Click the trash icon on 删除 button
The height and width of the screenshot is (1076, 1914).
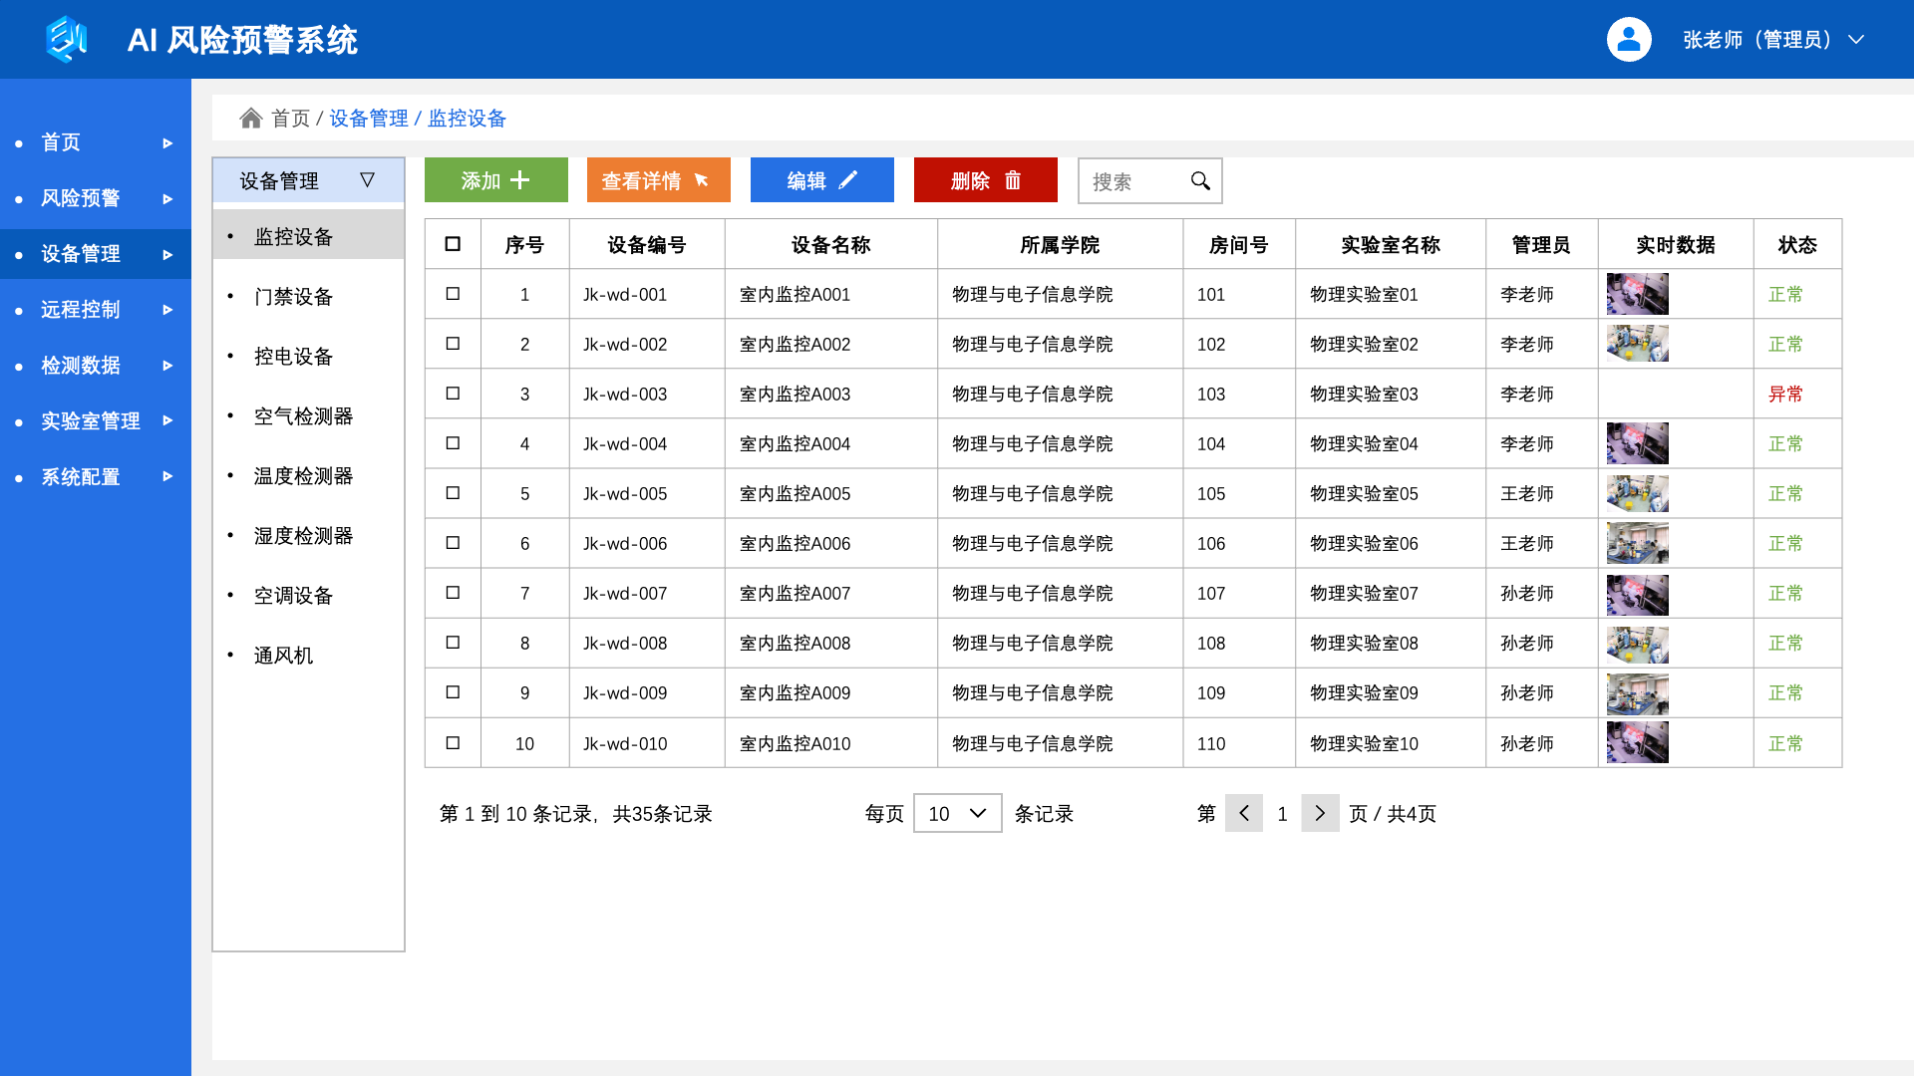pos(1013,180)
